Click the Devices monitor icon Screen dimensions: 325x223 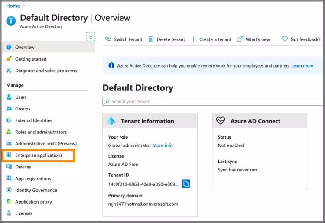(9, 166)
